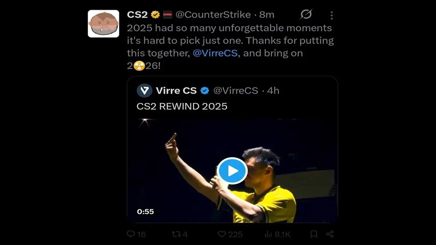The height and width of the screenshot is (245, 436).
Task: Open the three-dot more options menu
Action: point(331,15)
